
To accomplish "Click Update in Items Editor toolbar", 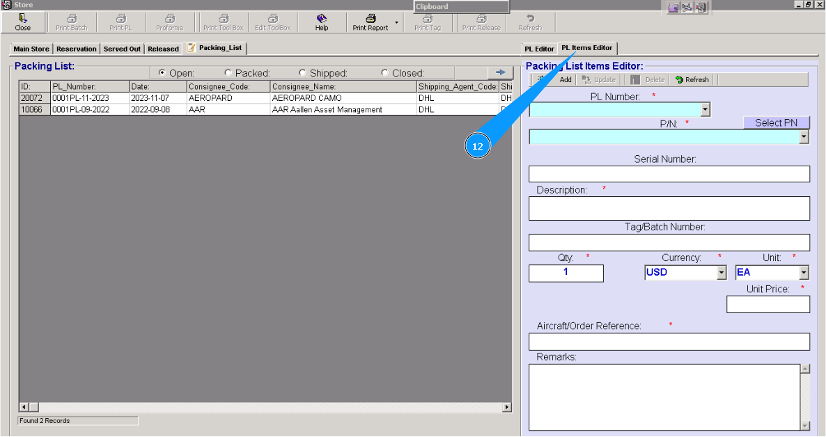I will (x=599, y=79).
